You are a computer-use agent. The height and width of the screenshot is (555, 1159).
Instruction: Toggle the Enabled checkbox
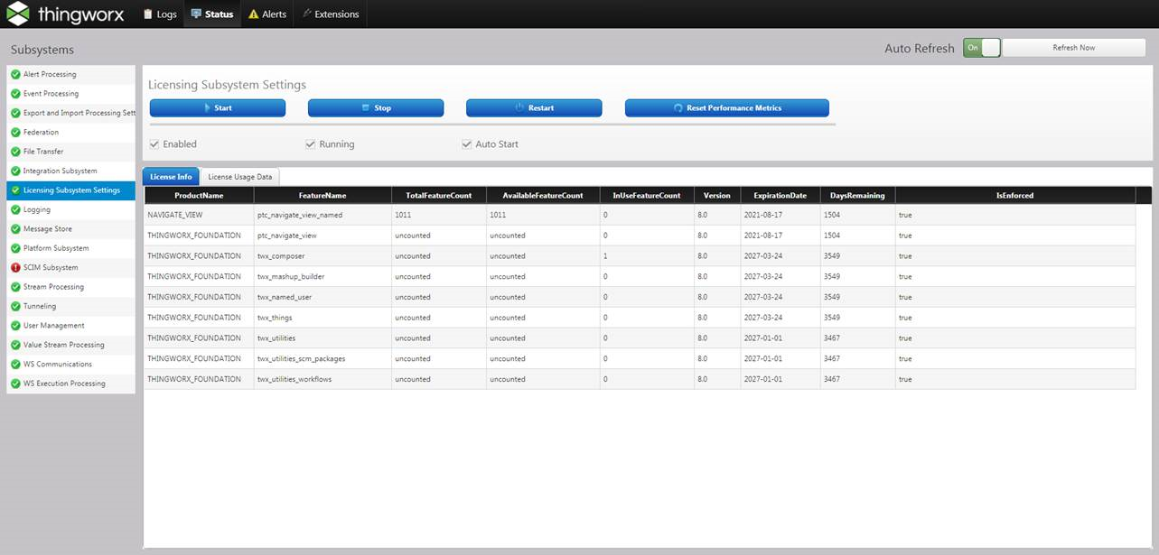pos(154,144)
